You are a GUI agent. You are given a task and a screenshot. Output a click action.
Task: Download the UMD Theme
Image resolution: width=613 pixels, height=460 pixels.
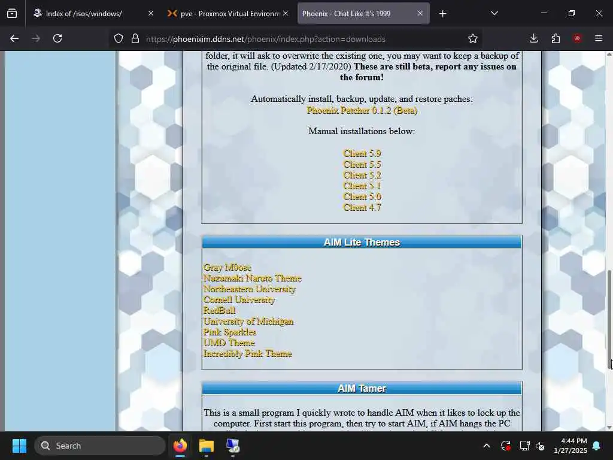coord(229,343)
